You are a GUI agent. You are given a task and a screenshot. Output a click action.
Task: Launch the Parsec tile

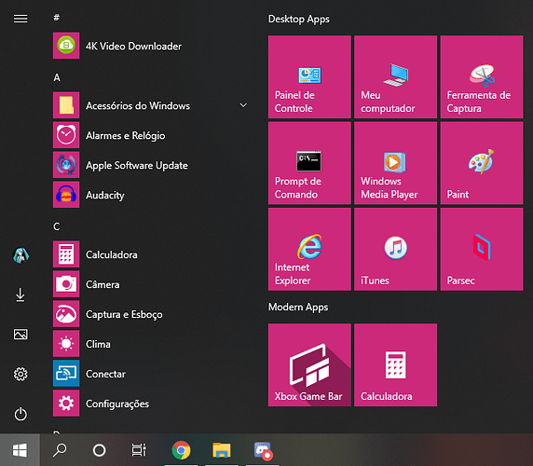click(482, 249)
